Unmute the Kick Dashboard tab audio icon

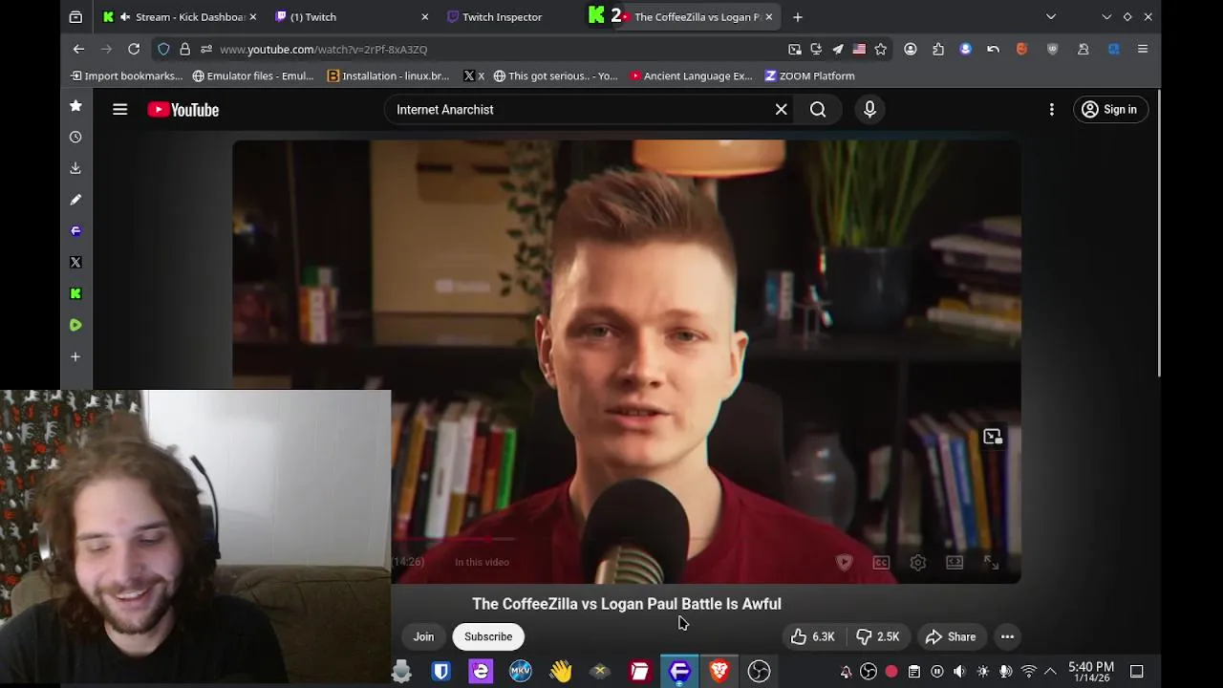click(x=125, y=16)
